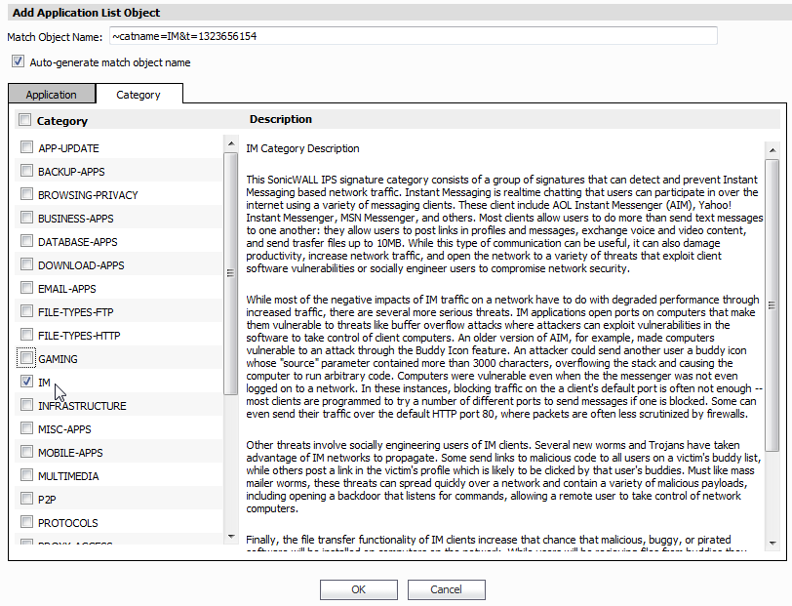Focus the Match Object Name field
The width and height of the screenshot is (792, 606).
point(414,36)
